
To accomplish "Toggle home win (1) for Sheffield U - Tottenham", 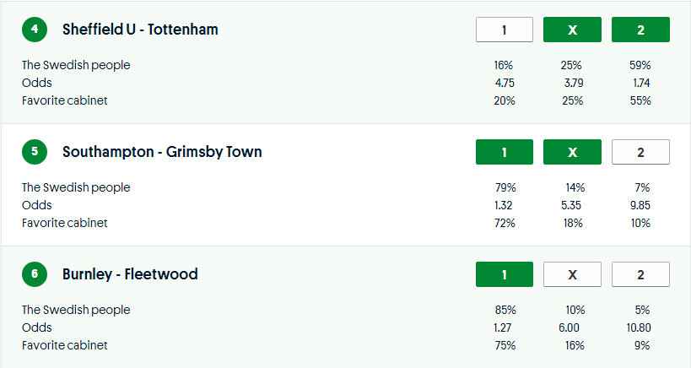I will pos(505,30).
